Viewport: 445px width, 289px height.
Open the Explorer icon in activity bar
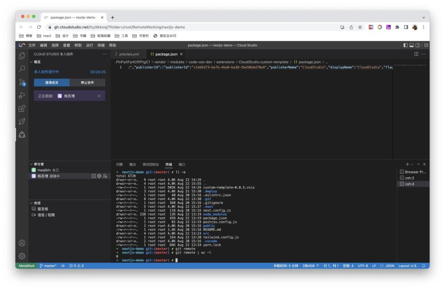22,56
